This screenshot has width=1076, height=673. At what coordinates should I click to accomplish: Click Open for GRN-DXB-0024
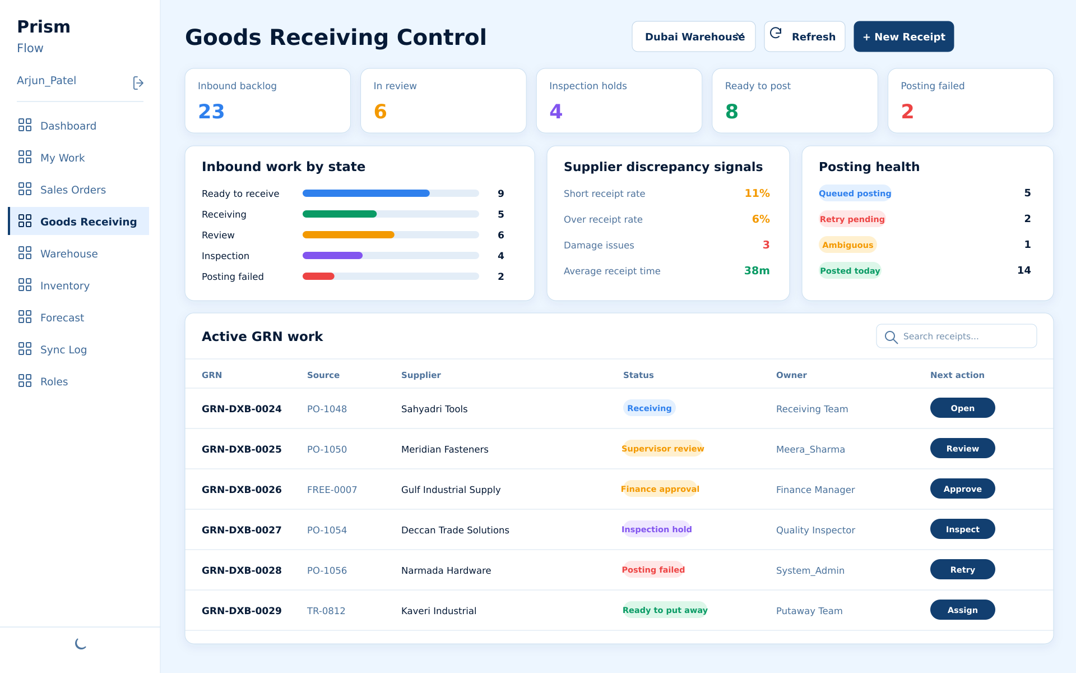click(962, 408)
